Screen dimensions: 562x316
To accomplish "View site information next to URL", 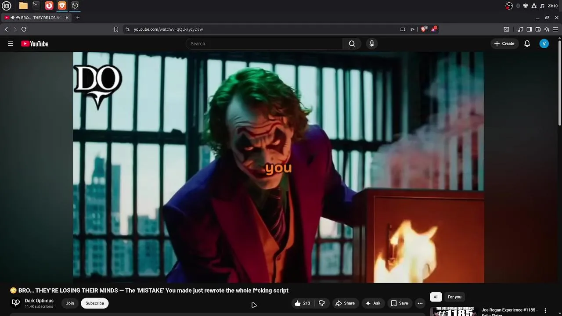I will (x=127, y=29).
